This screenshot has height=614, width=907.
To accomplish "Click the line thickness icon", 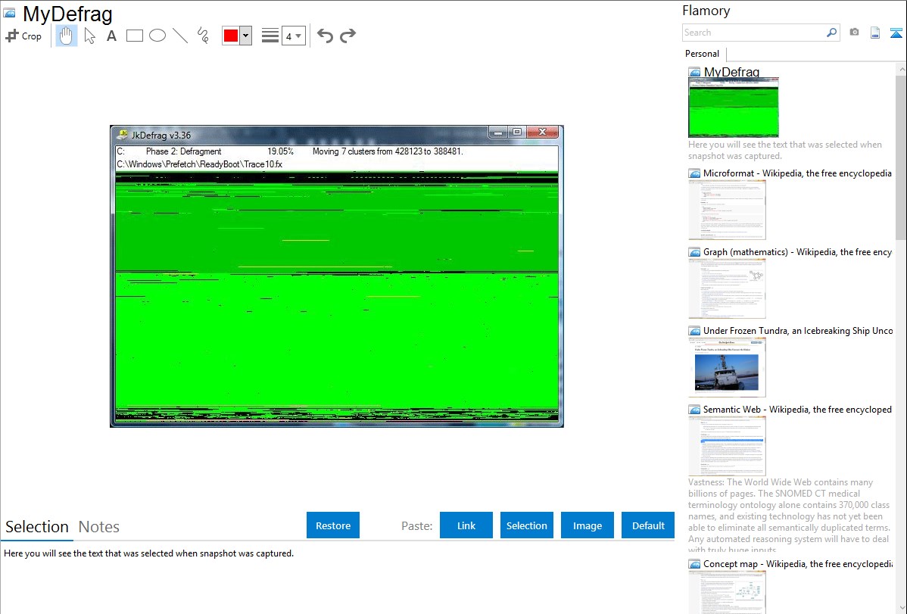I will point(270,36).
